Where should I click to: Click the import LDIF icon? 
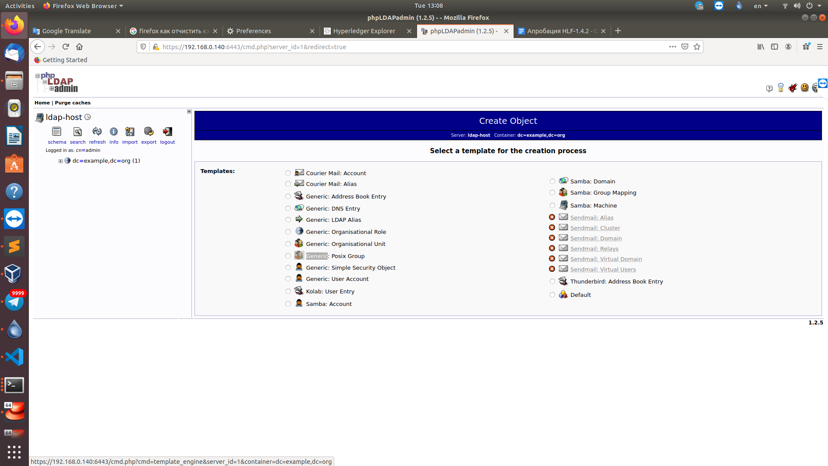click(130, 132)
